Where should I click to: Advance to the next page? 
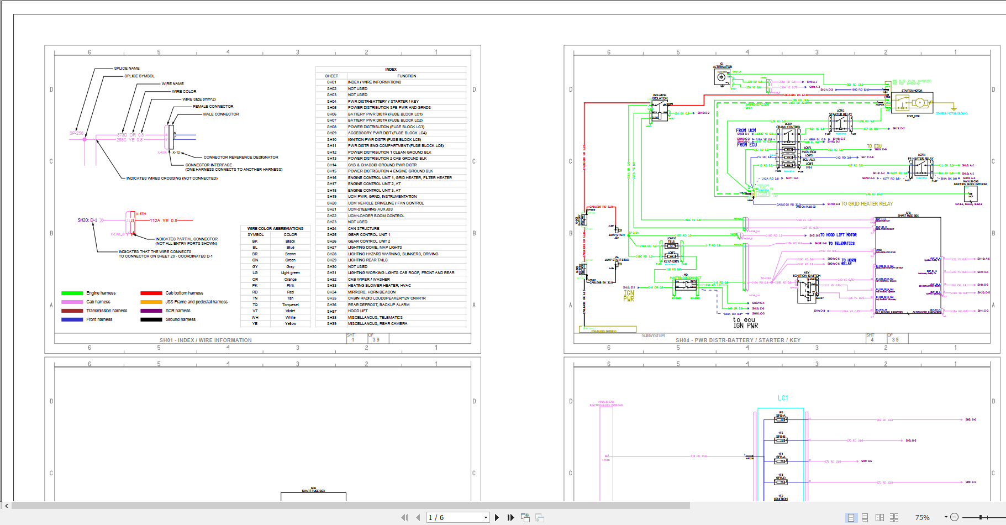click(x=497, y=518)
